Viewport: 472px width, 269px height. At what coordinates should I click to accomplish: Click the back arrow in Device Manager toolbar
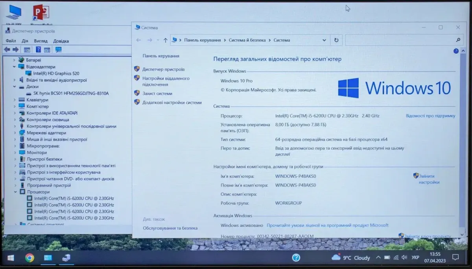[7, 50]
